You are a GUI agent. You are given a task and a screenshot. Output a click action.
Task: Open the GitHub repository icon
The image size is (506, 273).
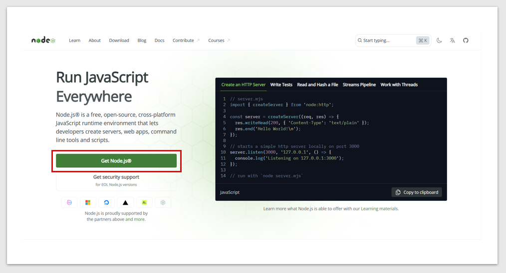[x=466, y=40]
